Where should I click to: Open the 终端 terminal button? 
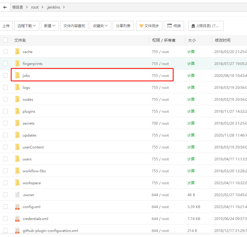point(174,26)
